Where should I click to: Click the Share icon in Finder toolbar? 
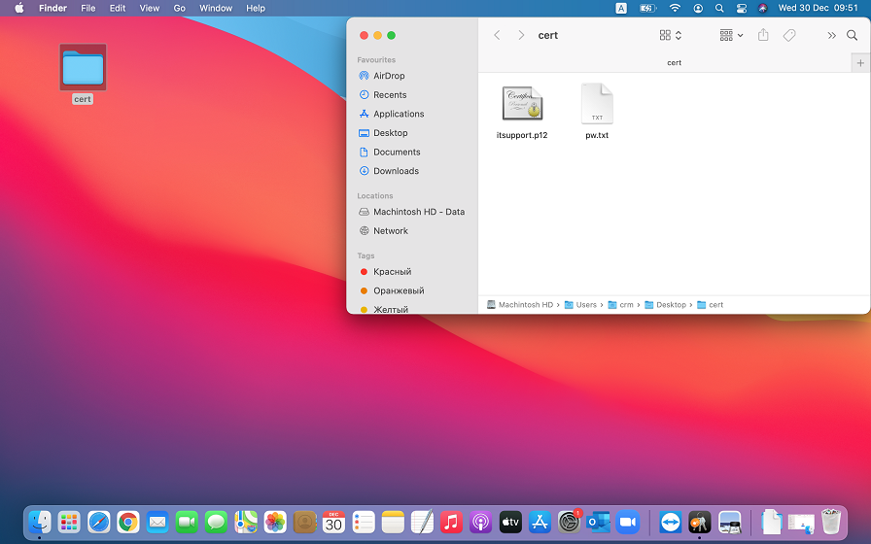[763, 35]
